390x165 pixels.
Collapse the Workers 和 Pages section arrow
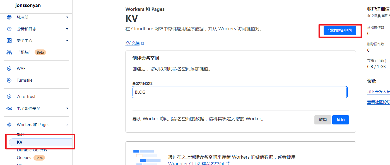pos(67,125)
